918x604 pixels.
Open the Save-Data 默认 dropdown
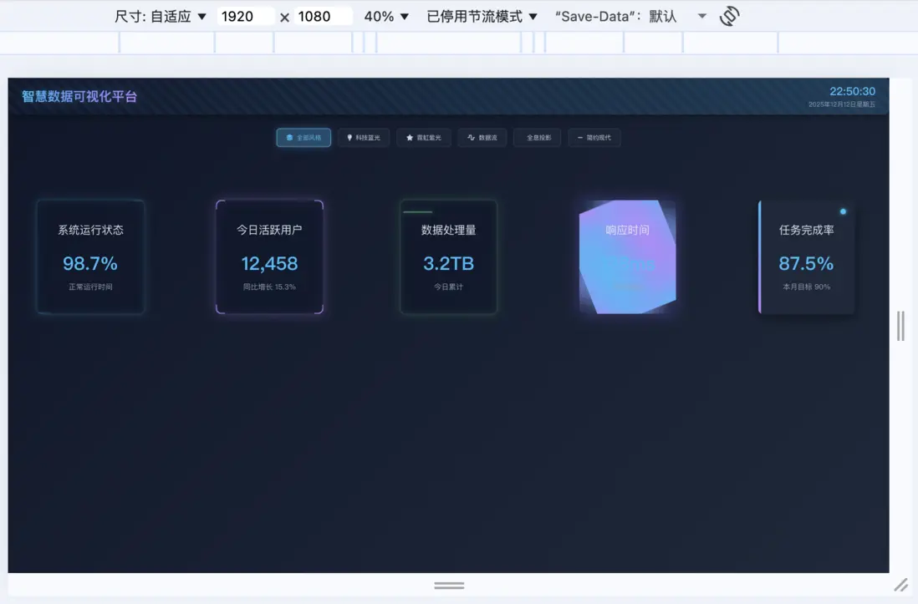pyautogui.click(x=630, y=17)
